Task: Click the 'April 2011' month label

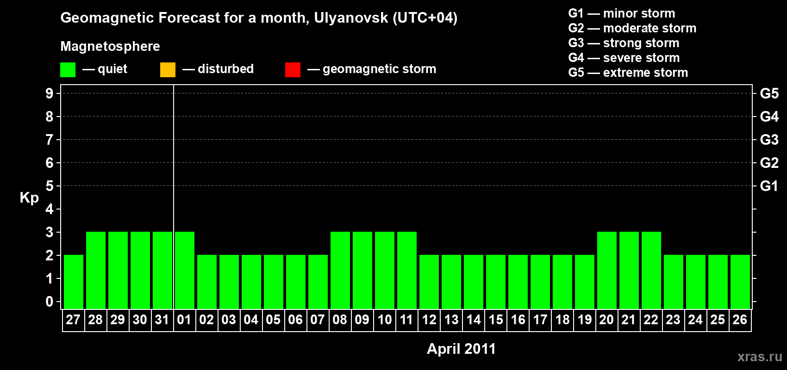Action: click(x=461, y=349)
